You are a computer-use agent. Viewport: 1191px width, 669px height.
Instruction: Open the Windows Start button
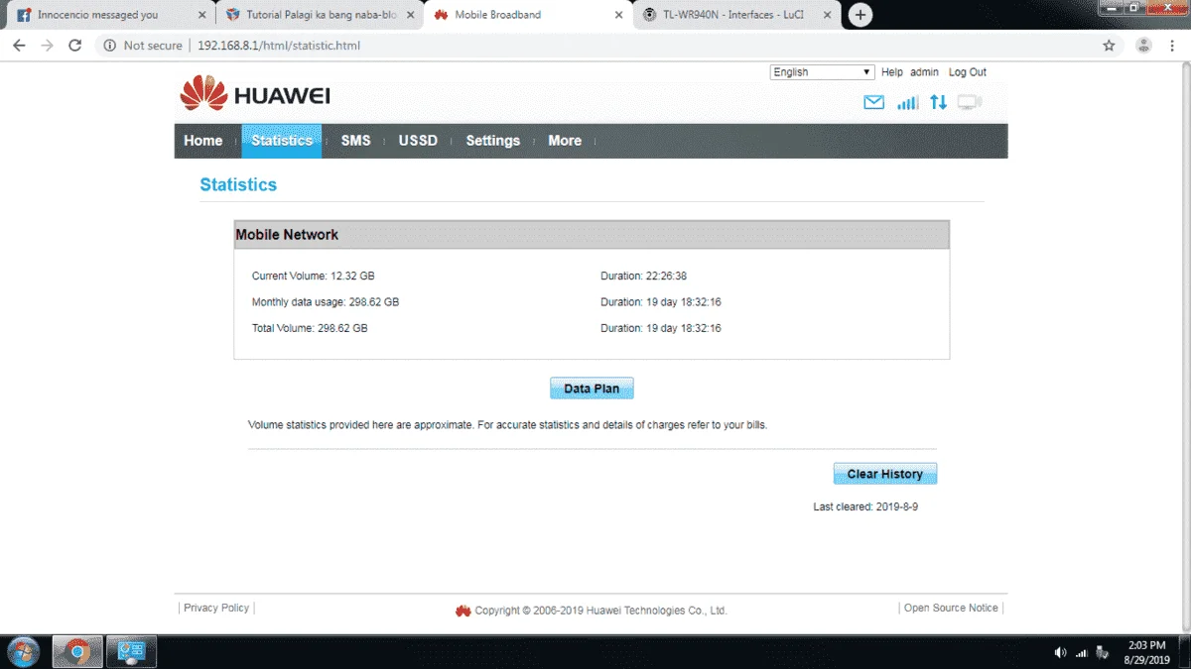[x=22, y=652]
